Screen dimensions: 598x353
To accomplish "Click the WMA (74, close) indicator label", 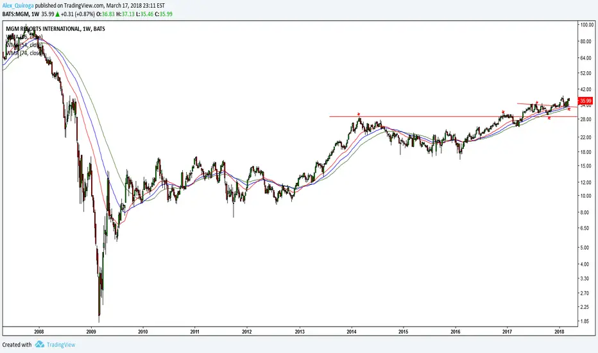I will coord(24,53).
